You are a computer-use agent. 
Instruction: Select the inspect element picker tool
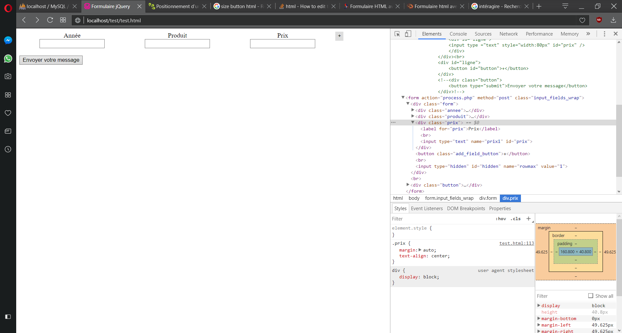pos(397,34)
